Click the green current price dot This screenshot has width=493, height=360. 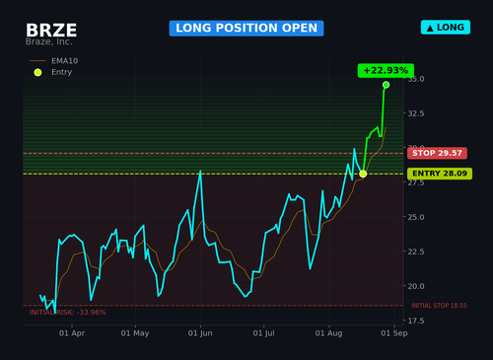pyautogui.click(x=386, y=85)
